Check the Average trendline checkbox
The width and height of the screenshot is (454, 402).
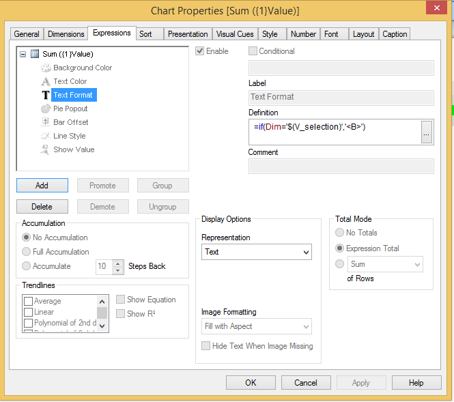29,301
